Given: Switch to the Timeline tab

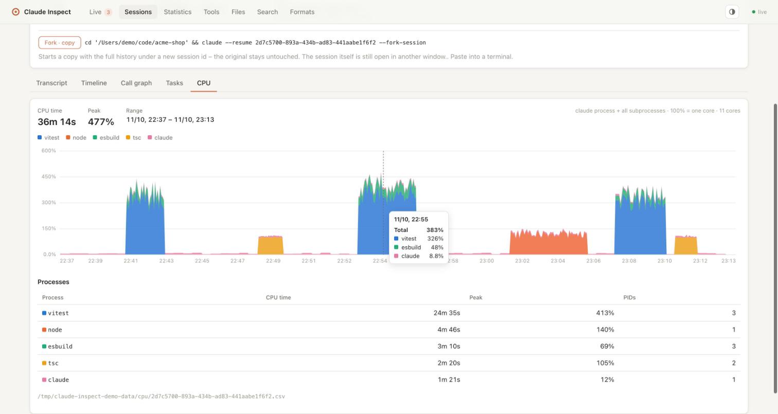Looking at the screenshot, I should [x=94, y=83].
